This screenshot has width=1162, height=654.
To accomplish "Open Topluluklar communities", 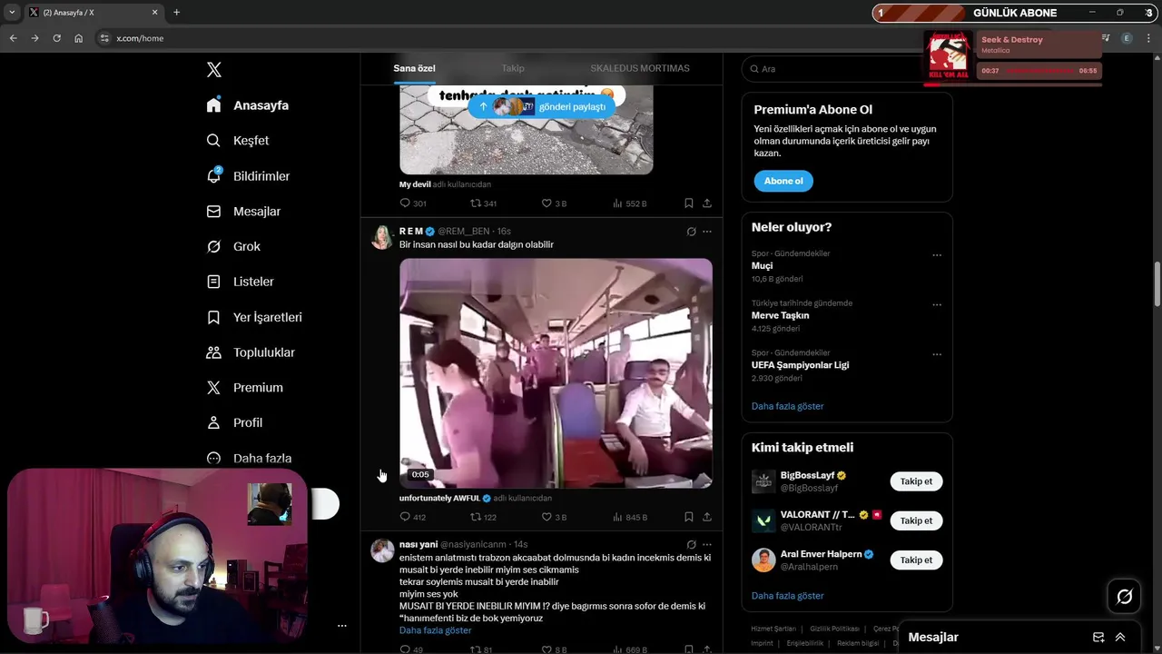I will (251, 352).
